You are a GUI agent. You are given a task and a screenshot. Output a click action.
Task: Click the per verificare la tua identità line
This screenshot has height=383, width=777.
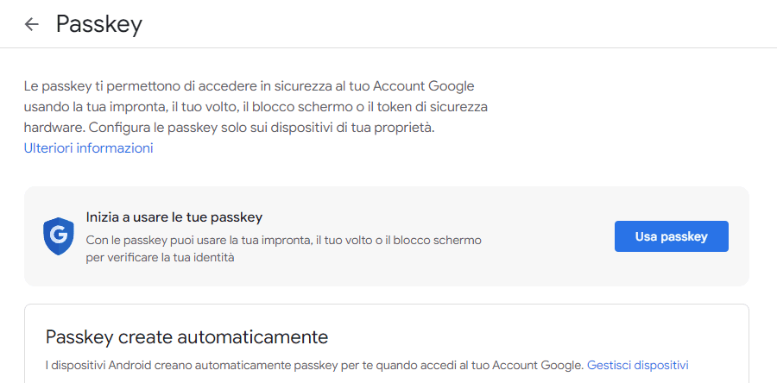click(160, 258)
